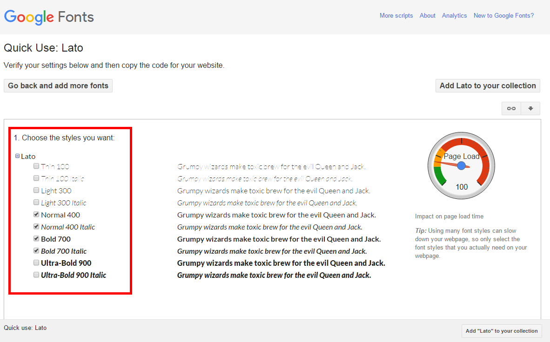Image resolution: width=550 pixels, height=342 pixels.
Task: Uncheck the Normal 400 Italic style
Action: pyautogui.click(x=36, y=226)
